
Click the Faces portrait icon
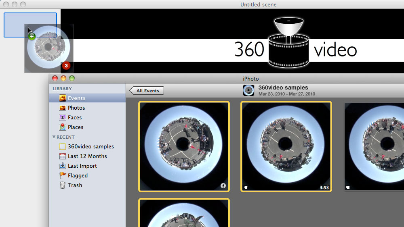pos(63,117)
